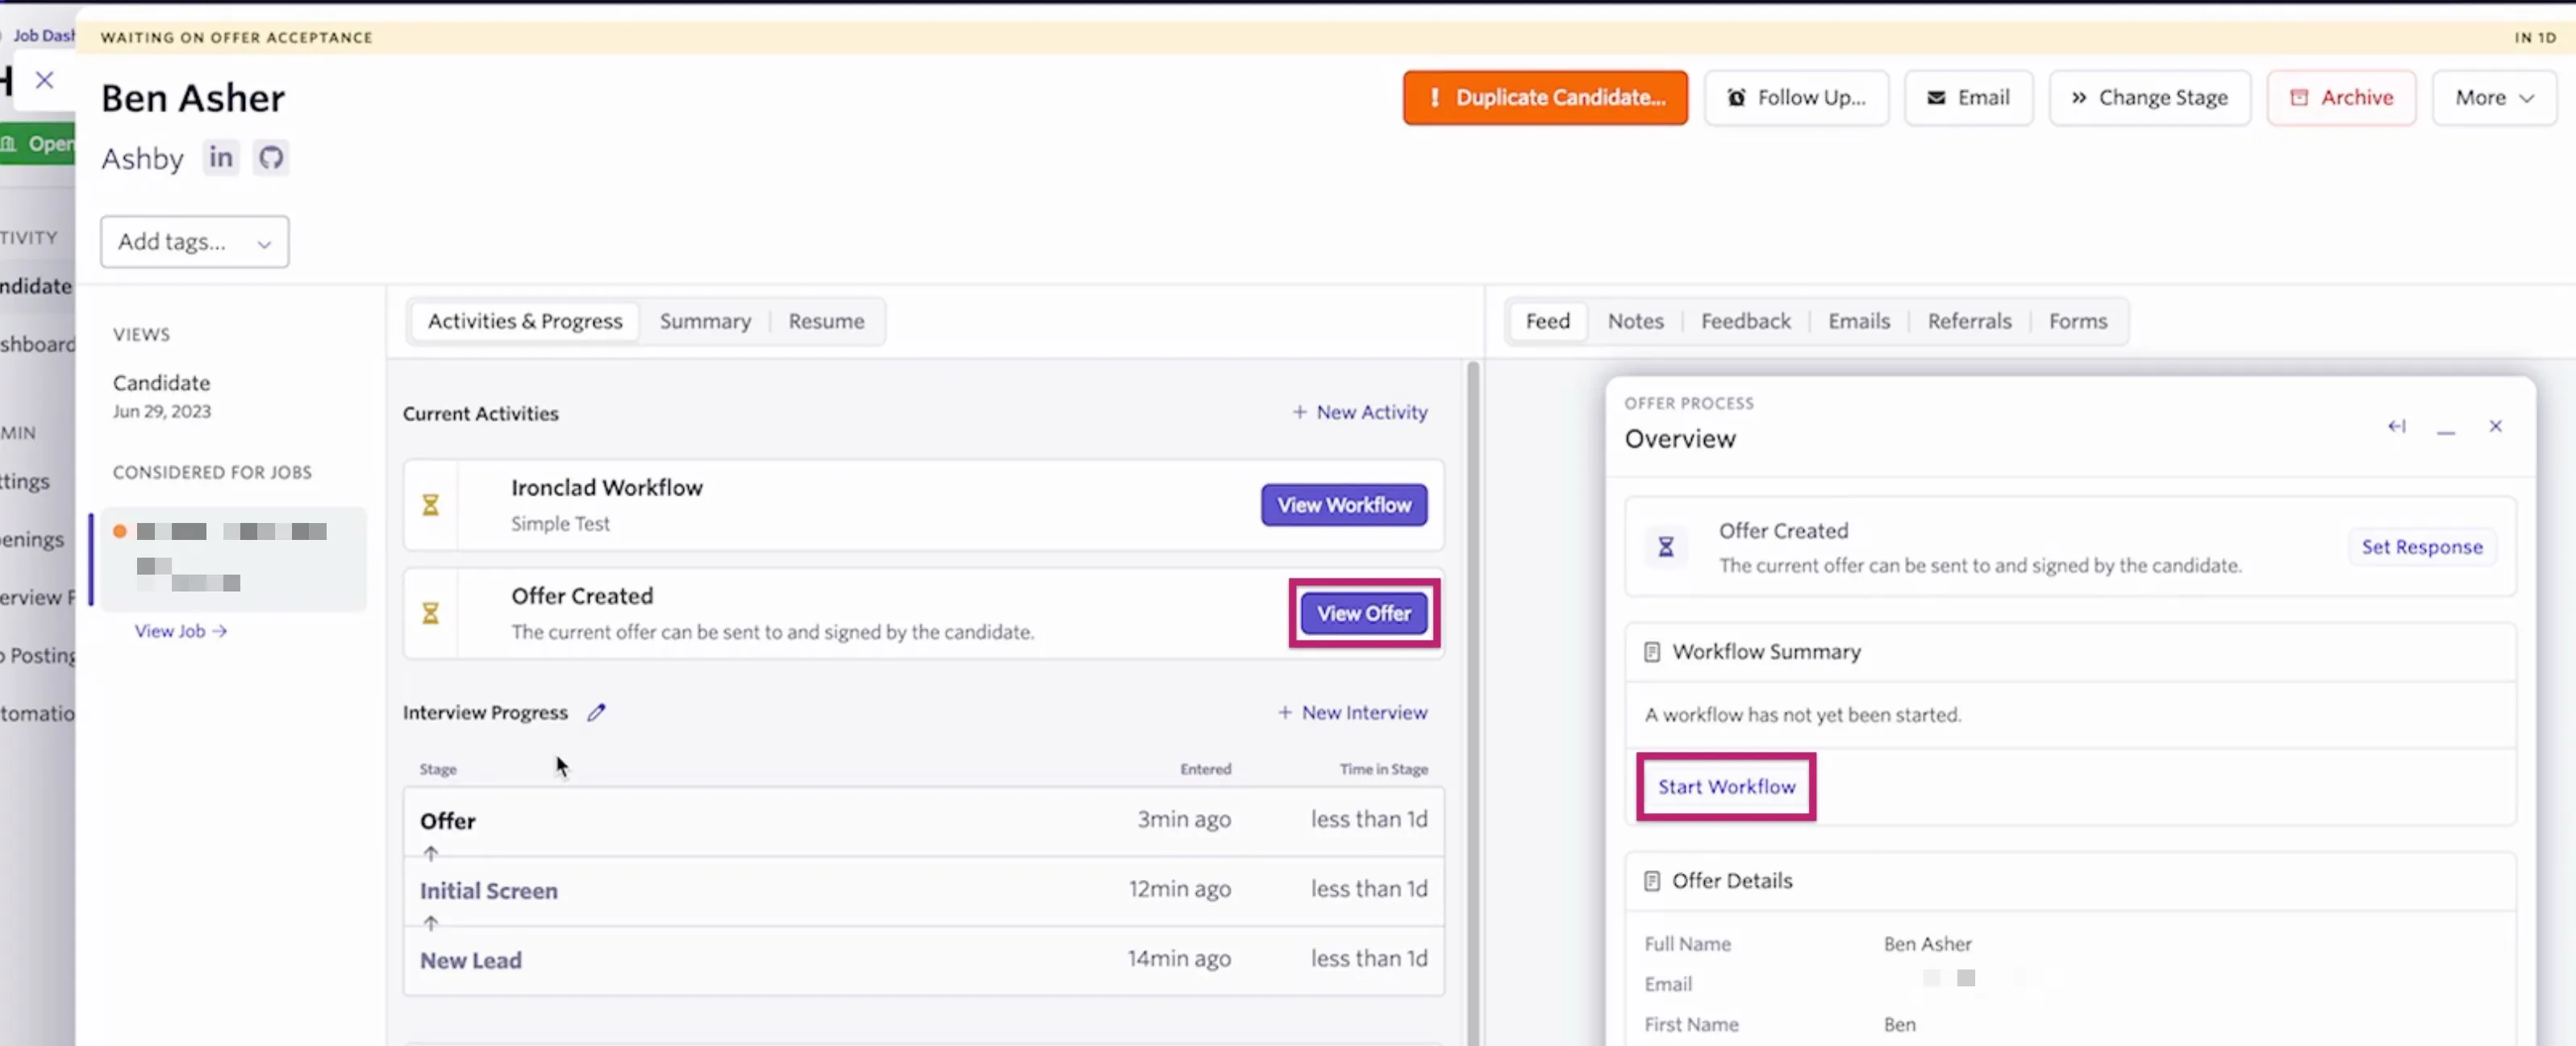This screenshot has width=2576, height=1046.
Task: Open the Resume tab
Action: coord(826,322)
